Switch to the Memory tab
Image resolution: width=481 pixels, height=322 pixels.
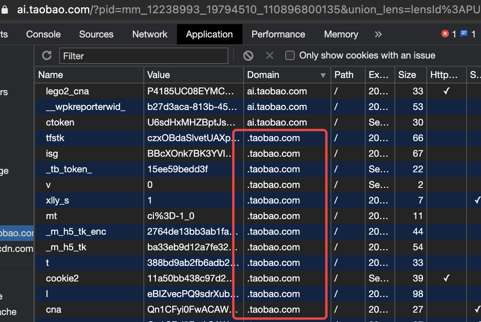pos(341,34)
